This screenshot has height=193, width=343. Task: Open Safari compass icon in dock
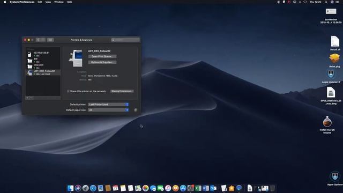[x=93, y=188]
